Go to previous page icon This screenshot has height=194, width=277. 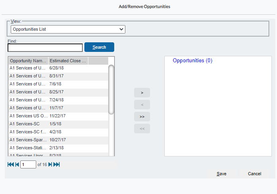point(17,164)
